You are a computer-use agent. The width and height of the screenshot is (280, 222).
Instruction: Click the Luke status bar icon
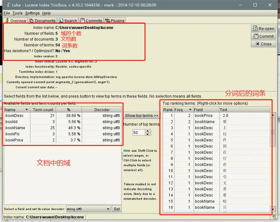coord(274,217)
